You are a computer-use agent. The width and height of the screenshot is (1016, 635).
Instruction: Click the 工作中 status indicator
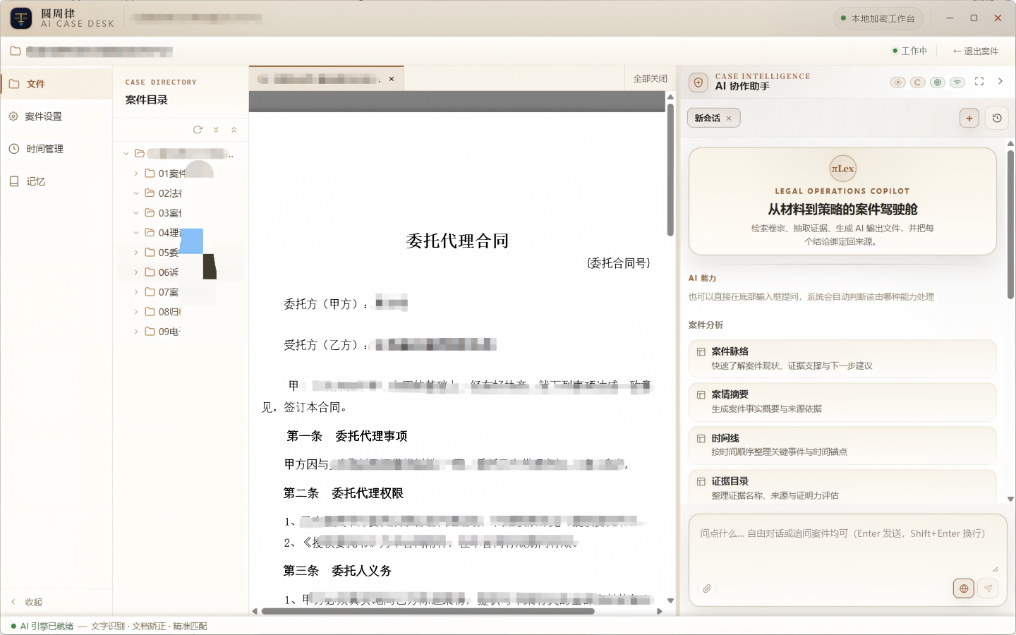tap(910, 51)
